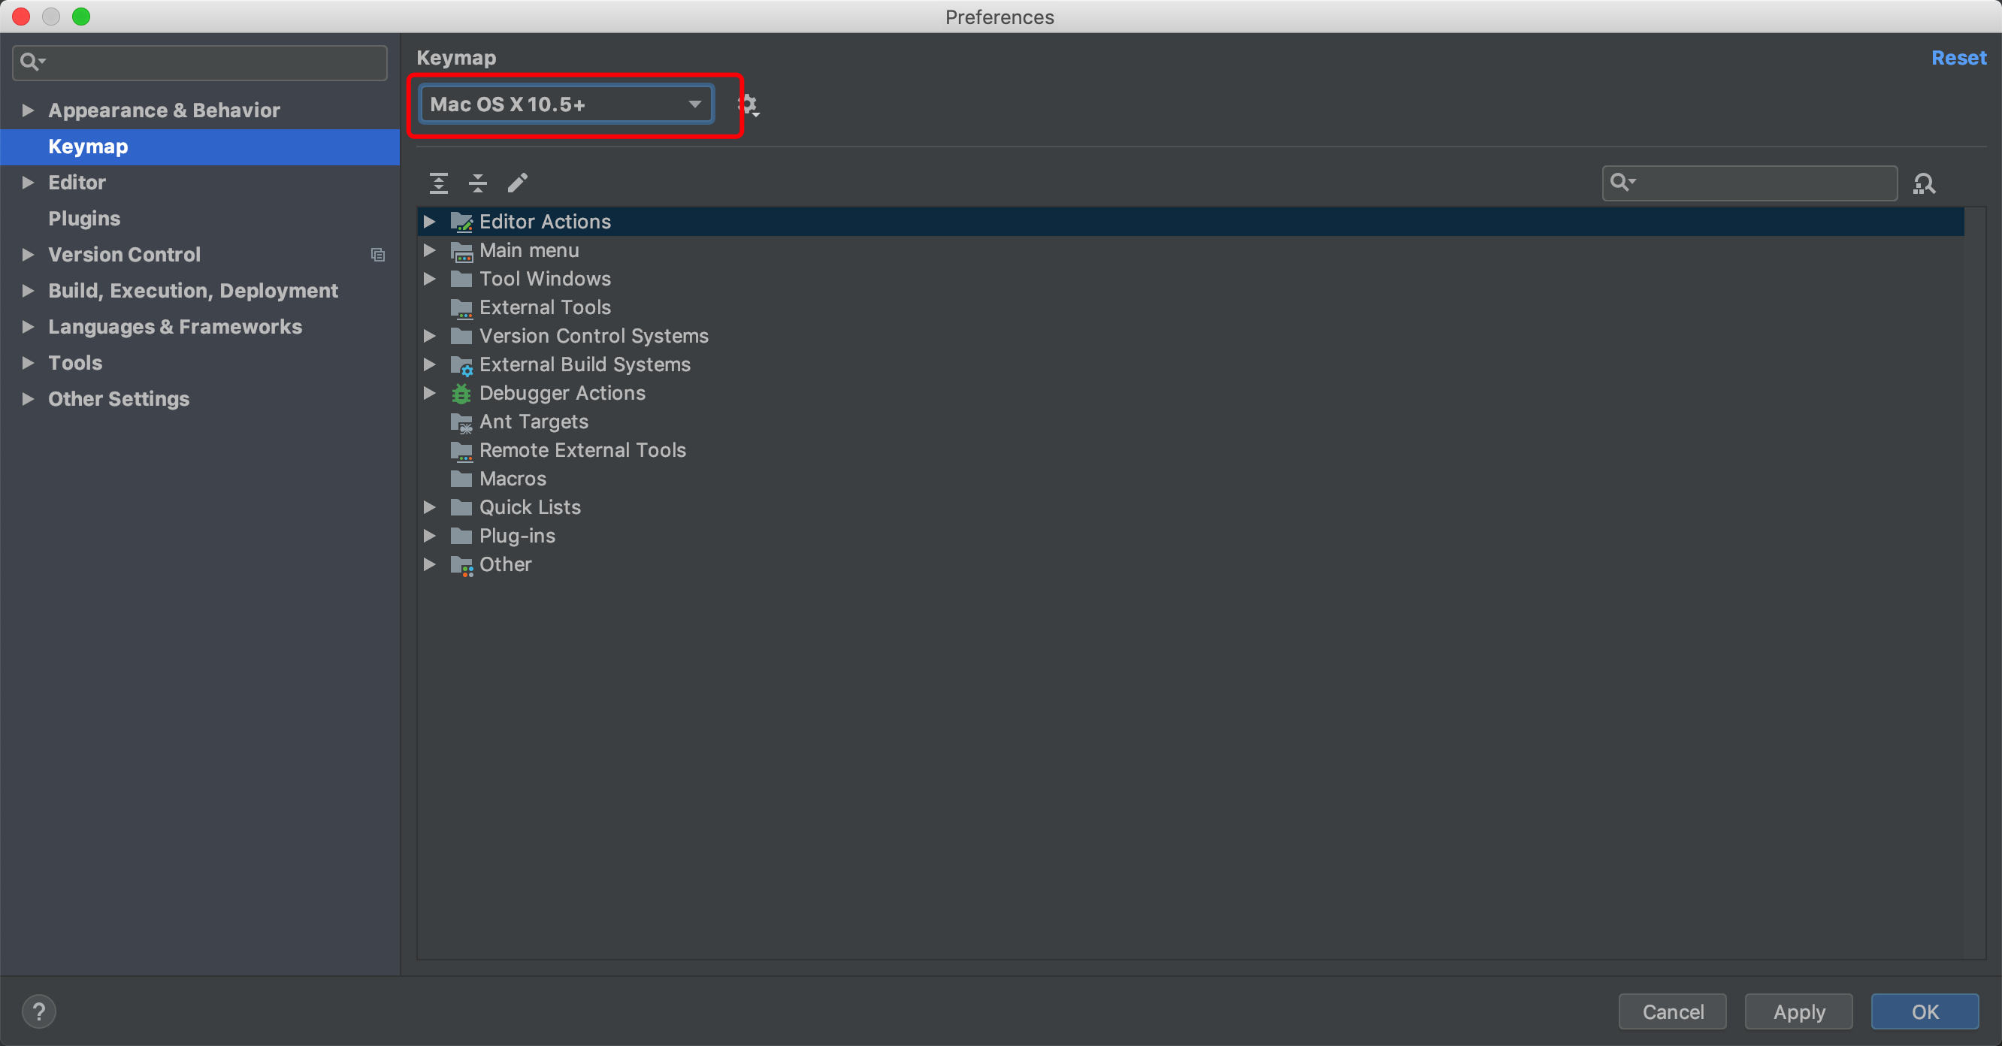Click the Apply button

(x=1798, y=1011)
